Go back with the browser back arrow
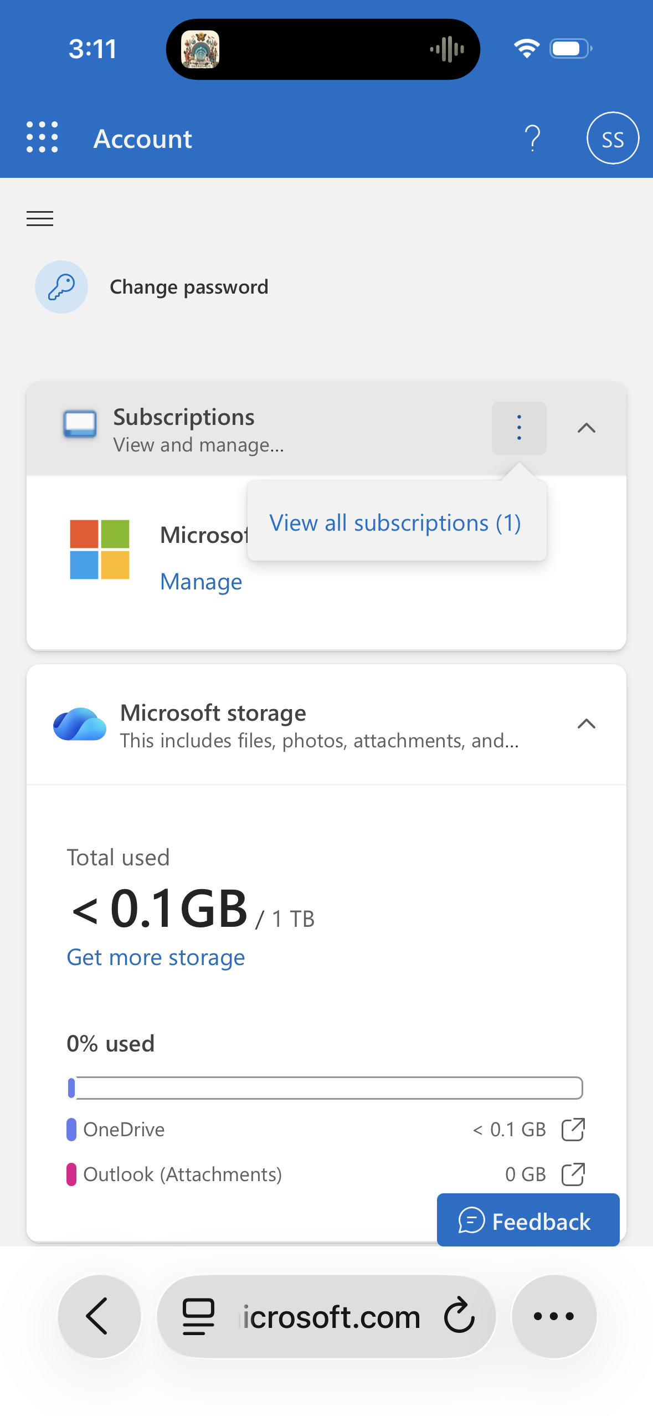653x1416 pixels. click(99, 1316)
